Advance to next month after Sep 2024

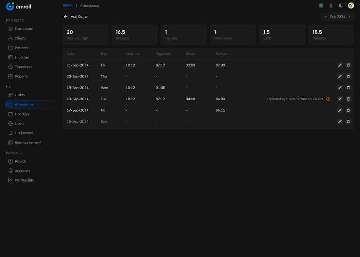[x=349, y=17]
